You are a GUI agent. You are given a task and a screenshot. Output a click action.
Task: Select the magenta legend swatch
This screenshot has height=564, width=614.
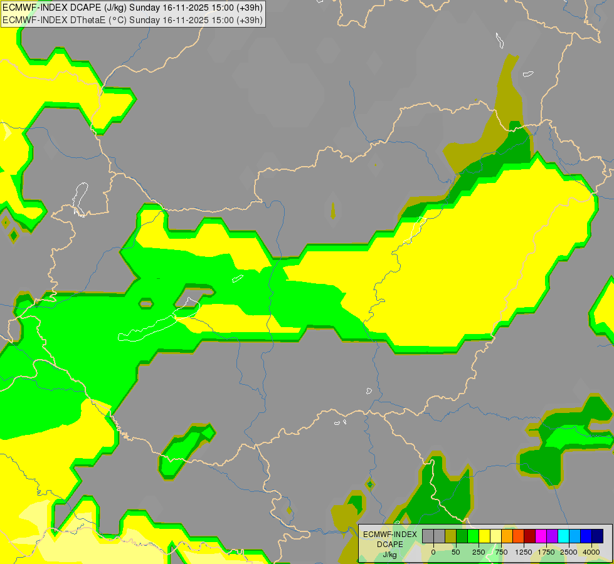(541, 536)
